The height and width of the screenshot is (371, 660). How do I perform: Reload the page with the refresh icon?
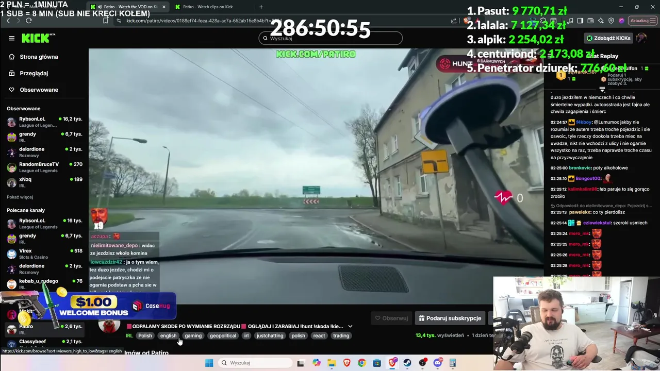pos(29,21)
